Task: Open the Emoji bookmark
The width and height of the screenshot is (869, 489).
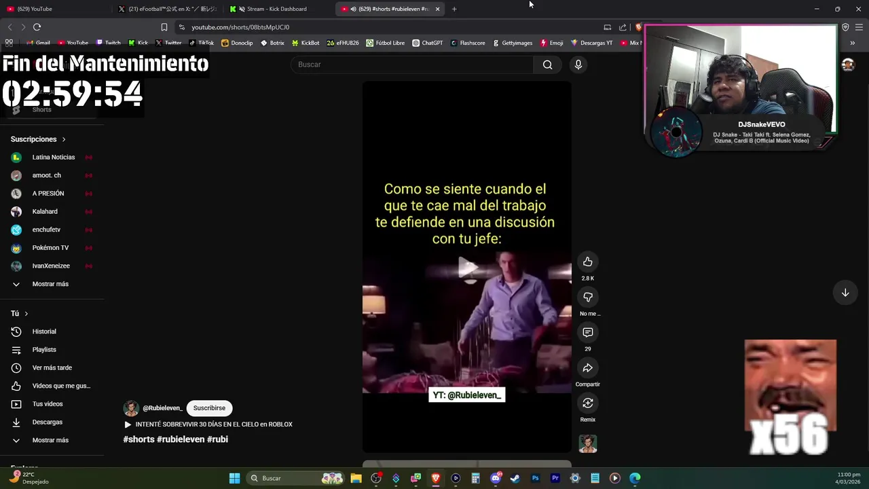Action: pos(552,43)
